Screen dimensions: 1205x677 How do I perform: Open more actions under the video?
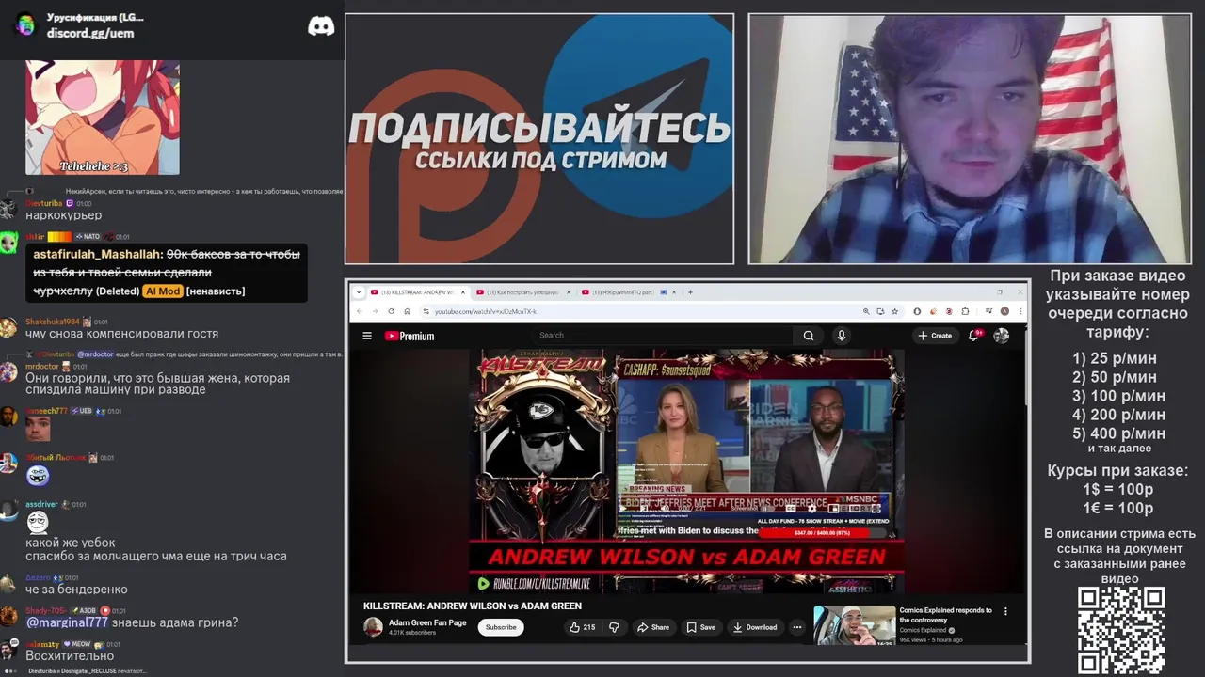coord(797,627)
